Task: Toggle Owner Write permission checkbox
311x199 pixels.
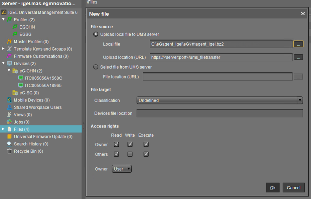Action: pyautogui.click(x=130, y=144)
